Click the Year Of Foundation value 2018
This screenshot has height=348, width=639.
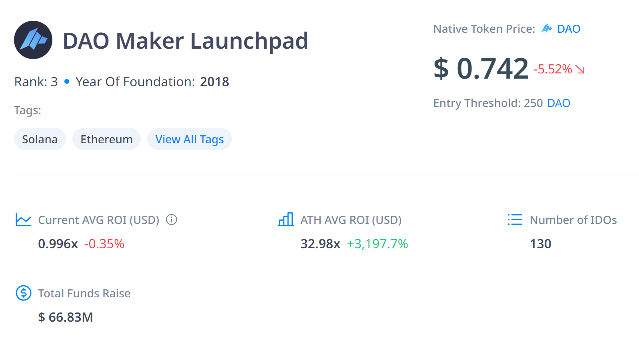click(x=214, y=81)
